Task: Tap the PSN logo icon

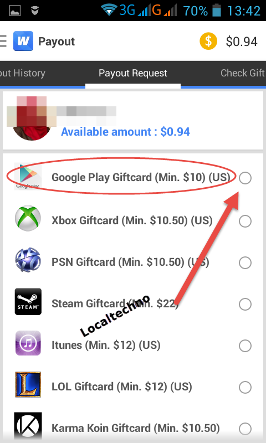Action: (x=28, y=260)
